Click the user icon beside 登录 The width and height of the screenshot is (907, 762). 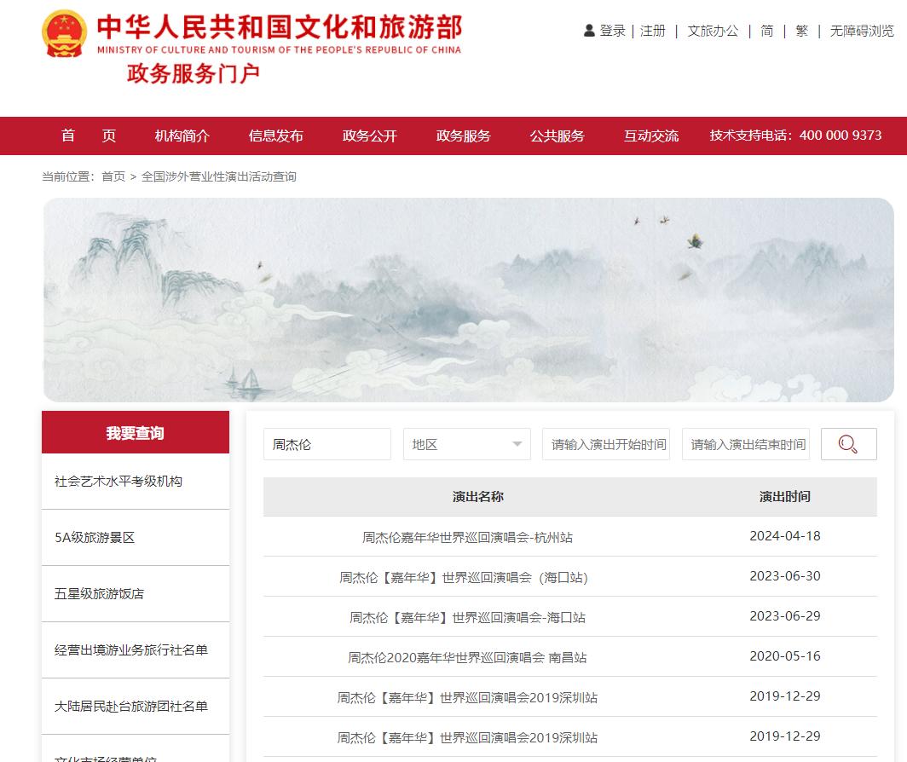(589, 31)
